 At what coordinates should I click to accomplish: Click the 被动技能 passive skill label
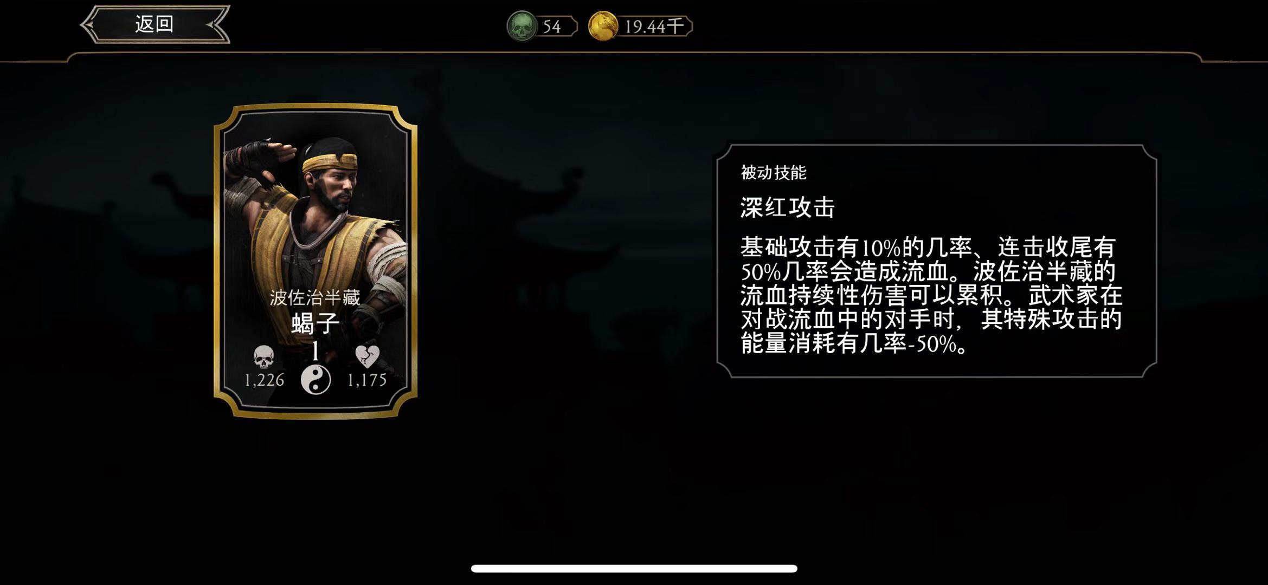(x=774, y=173)
